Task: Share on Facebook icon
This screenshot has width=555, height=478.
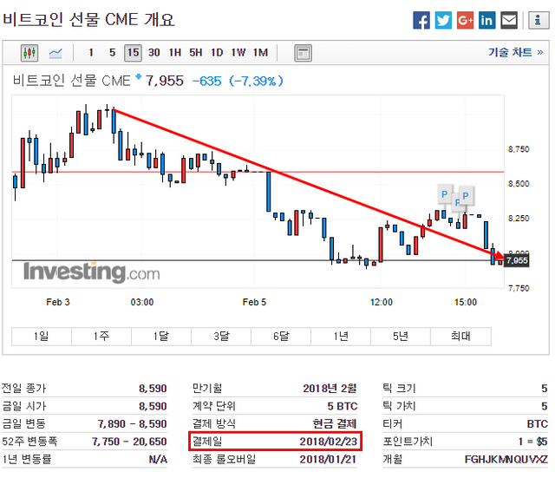Action: pyautogui.click(x=421, y=19)
